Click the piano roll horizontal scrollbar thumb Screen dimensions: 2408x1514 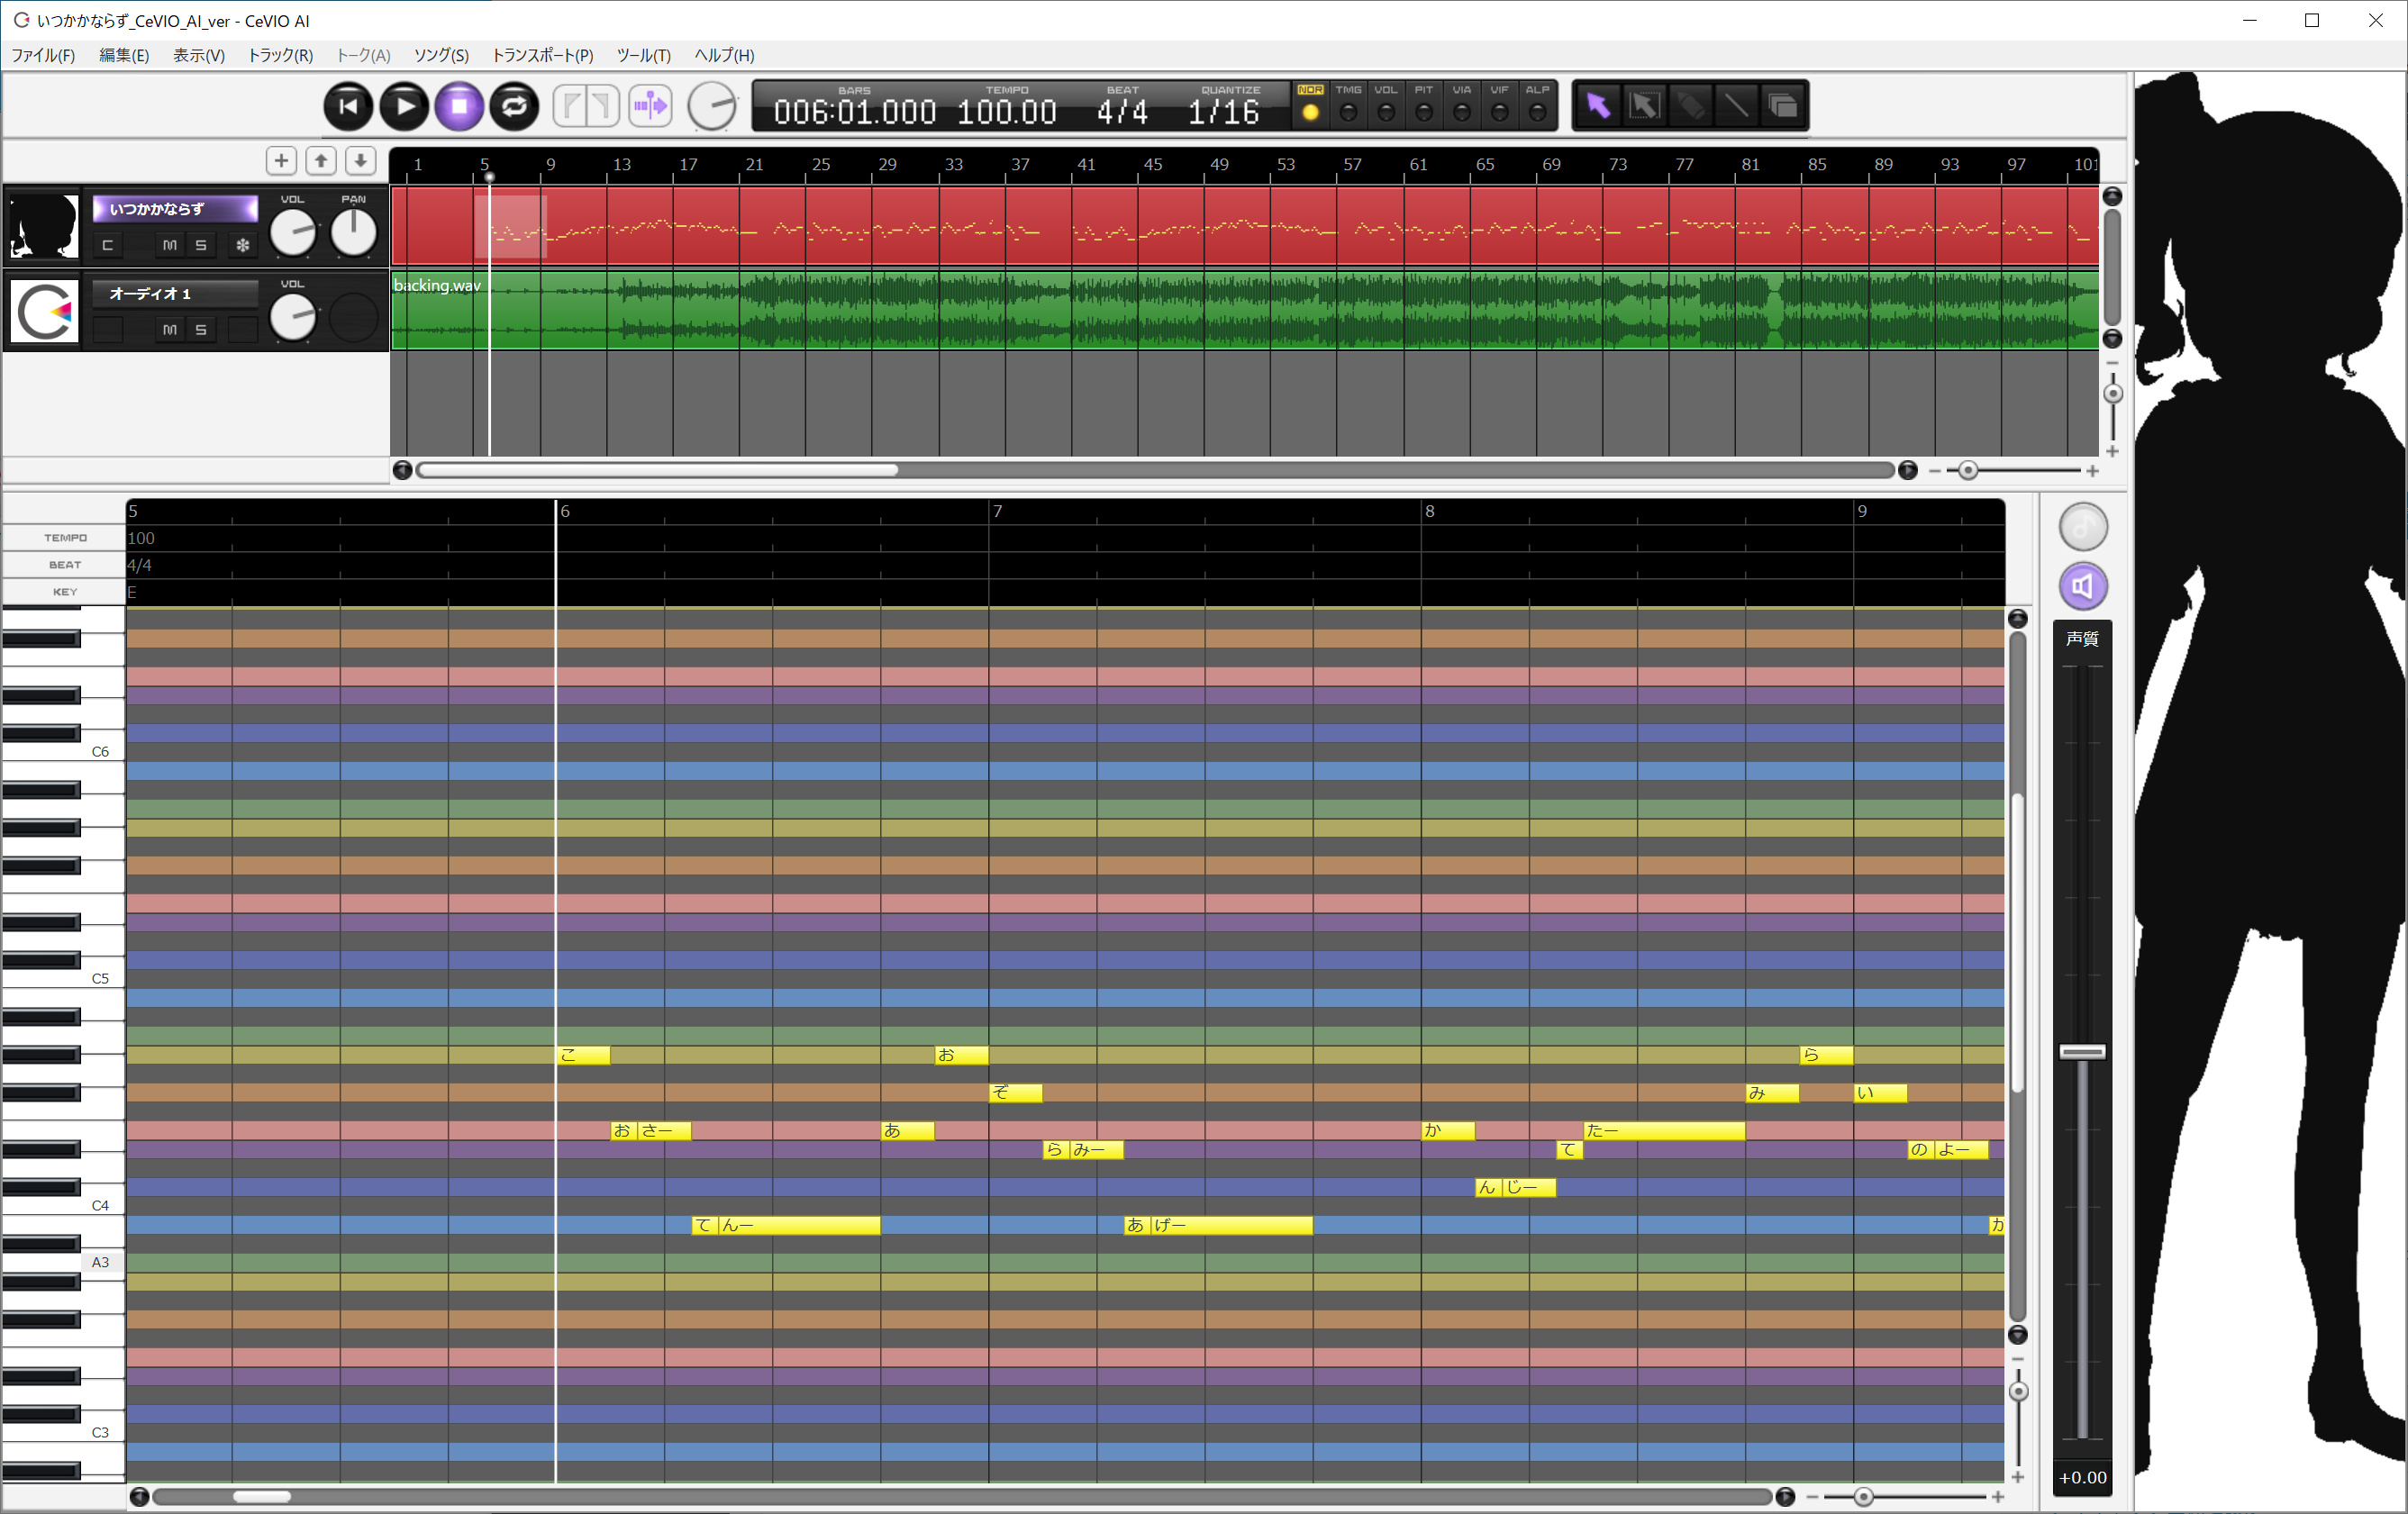pyautogui.click(x=262, y=1496)
